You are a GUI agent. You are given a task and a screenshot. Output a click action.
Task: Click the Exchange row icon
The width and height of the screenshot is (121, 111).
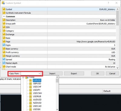(x=4, y=34)
